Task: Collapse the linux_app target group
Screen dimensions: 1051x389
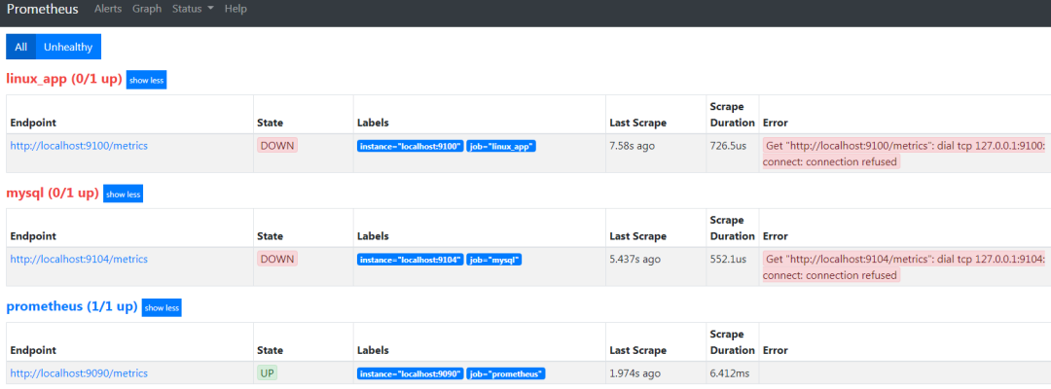Action: [x=146, y=80]
